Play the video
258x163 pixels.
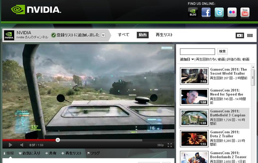point(10,145)
